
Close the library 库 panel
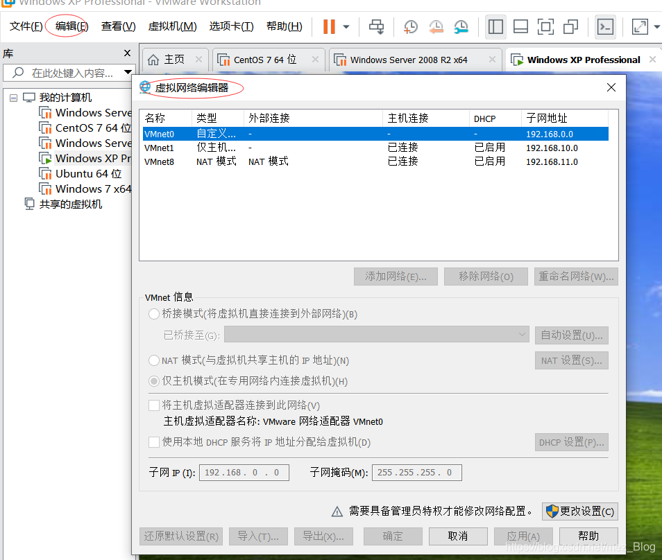pos(127,53)
